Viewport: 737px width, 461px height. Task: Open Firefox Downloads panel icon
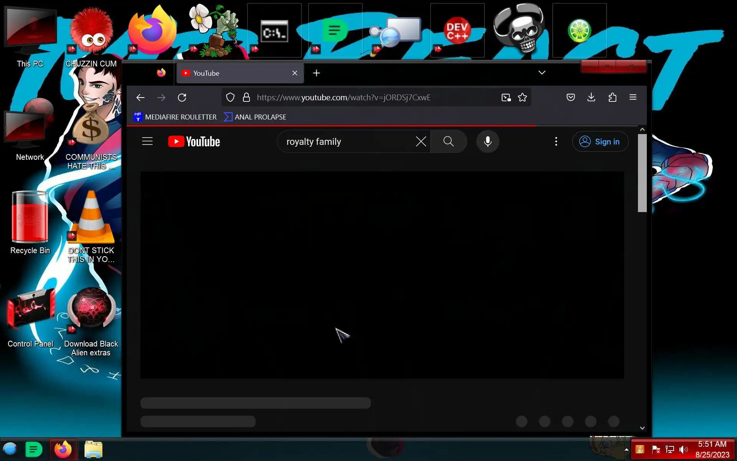click(x=591, y=97)
